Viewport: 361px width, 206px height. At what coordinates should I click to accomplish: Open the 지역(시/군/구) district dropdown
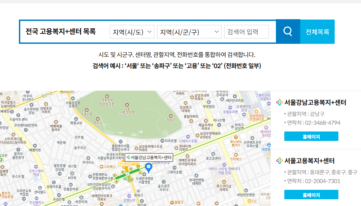(x=189, y=32)
